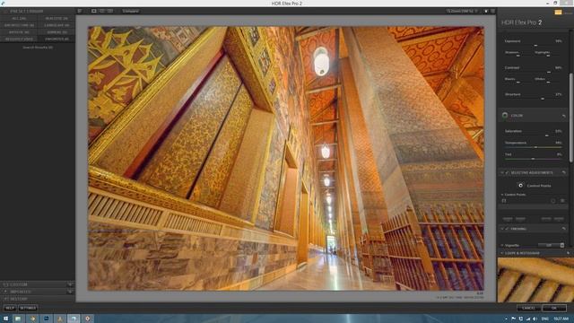
Task: Expand the Vignette options
Action: 502,245
